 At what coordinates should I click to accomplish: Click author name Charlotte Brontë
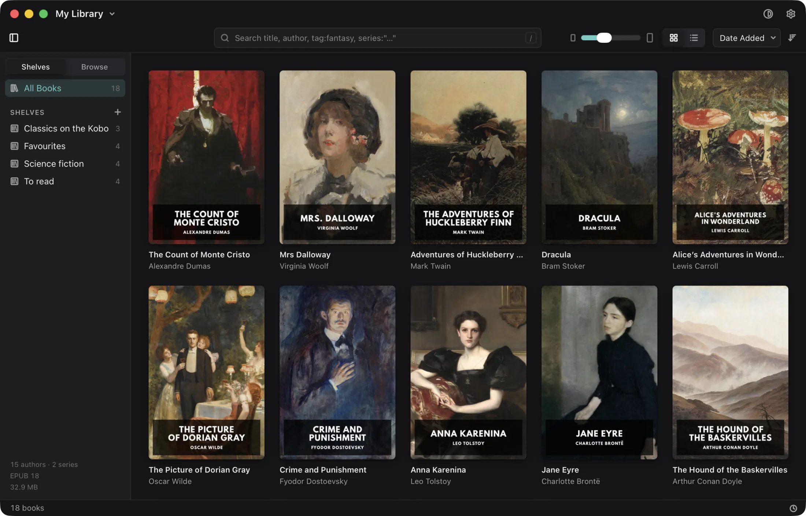570,481
